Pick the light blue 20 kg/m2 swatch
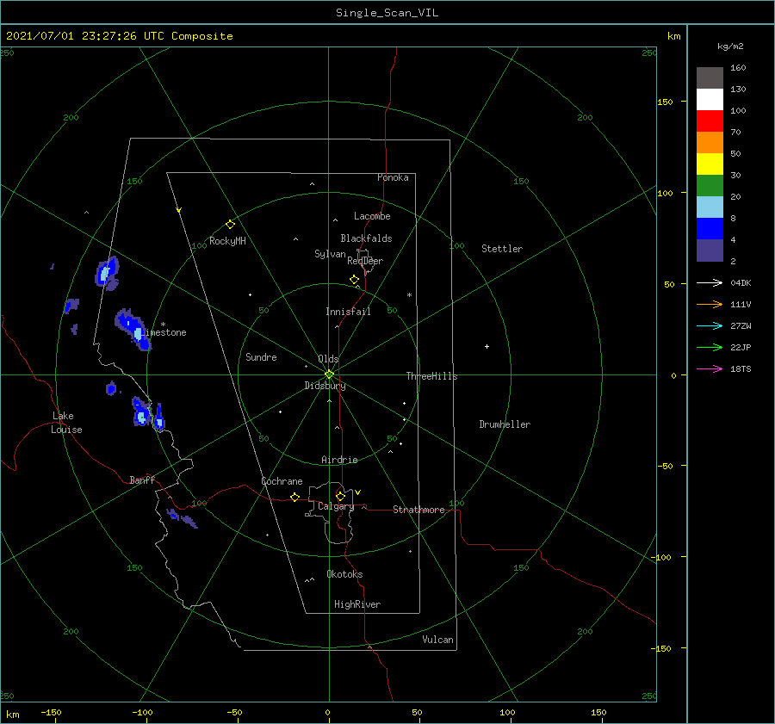 coord(710,207)
